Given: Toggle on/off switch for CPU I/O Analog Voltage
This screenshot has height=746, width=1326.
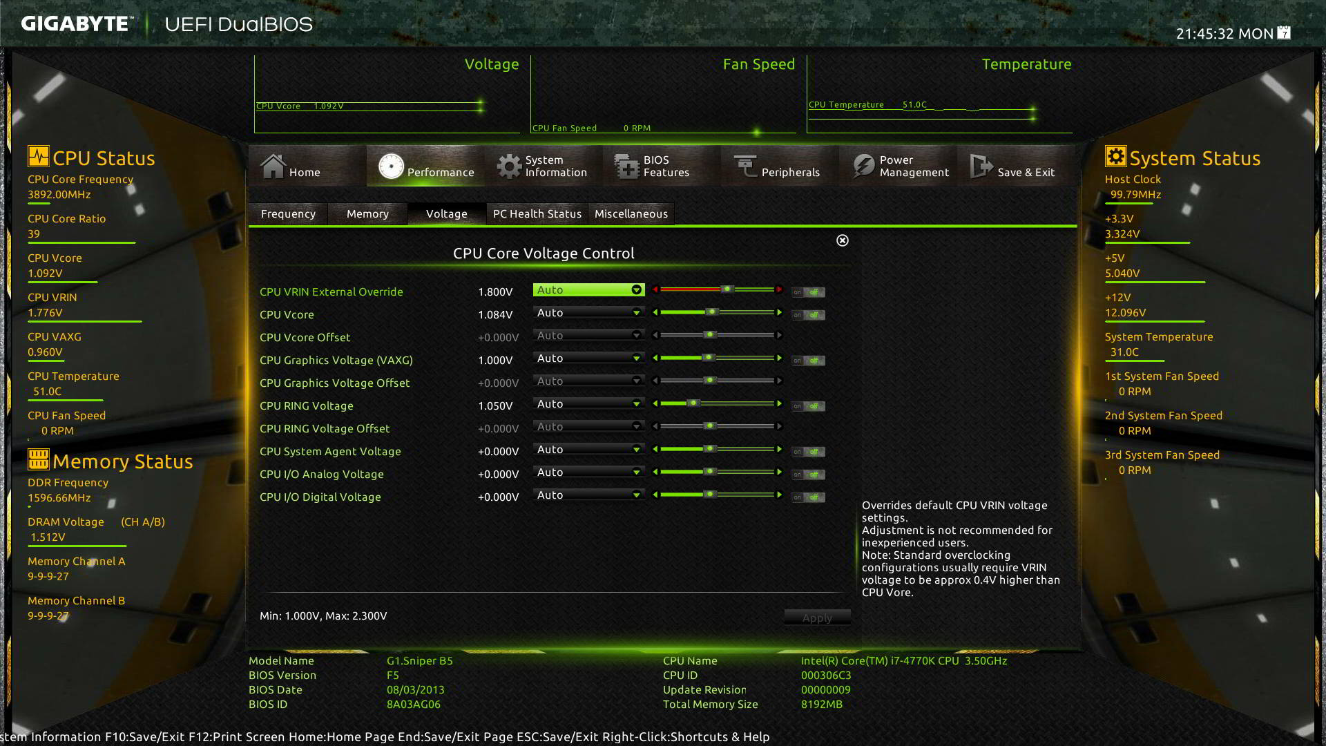Looking at the screenshot, I should 808,475.
